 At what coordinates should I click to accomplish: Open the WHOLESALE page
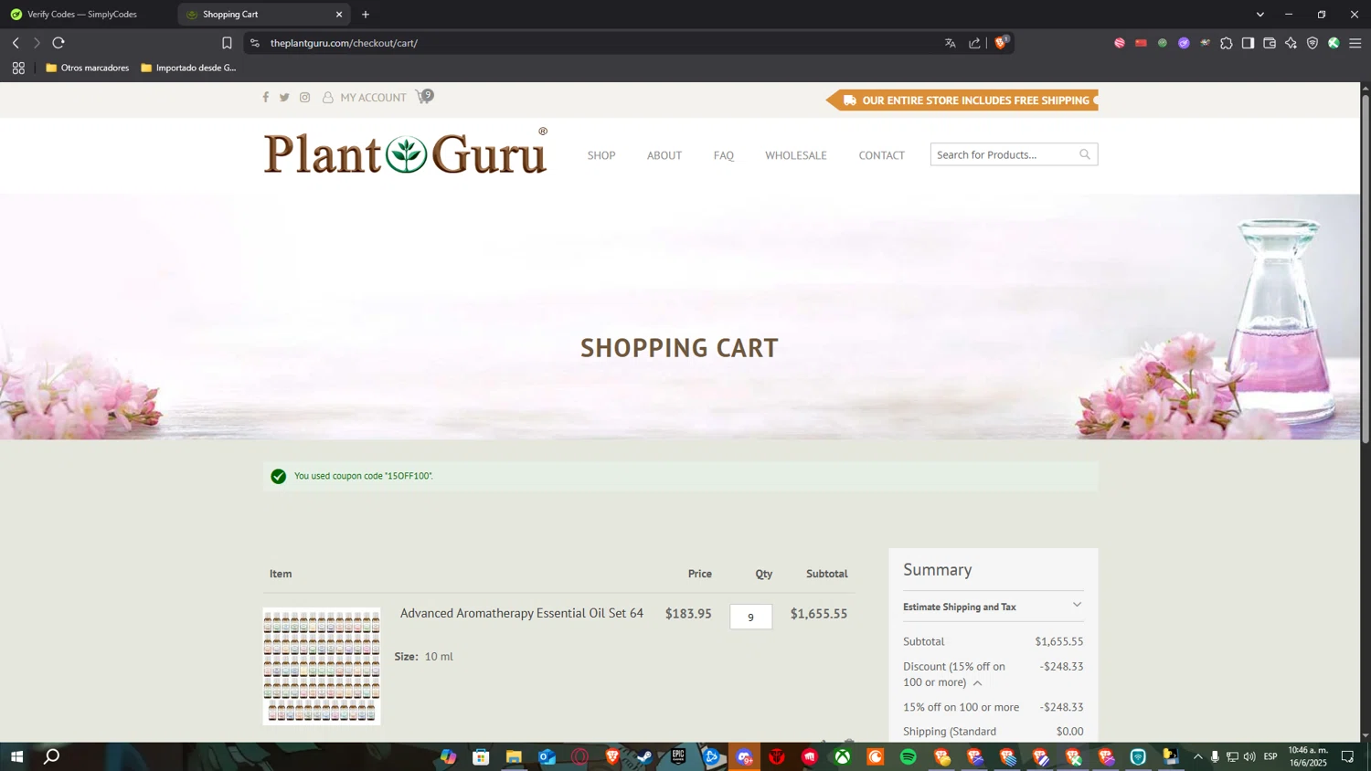pyautogui.click(x=796, y=155)
